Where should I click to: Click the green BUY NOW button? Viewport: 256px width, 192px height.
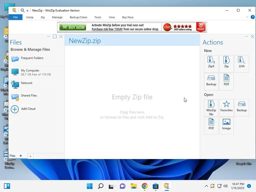pyautogui.click(x=73, y=27)
